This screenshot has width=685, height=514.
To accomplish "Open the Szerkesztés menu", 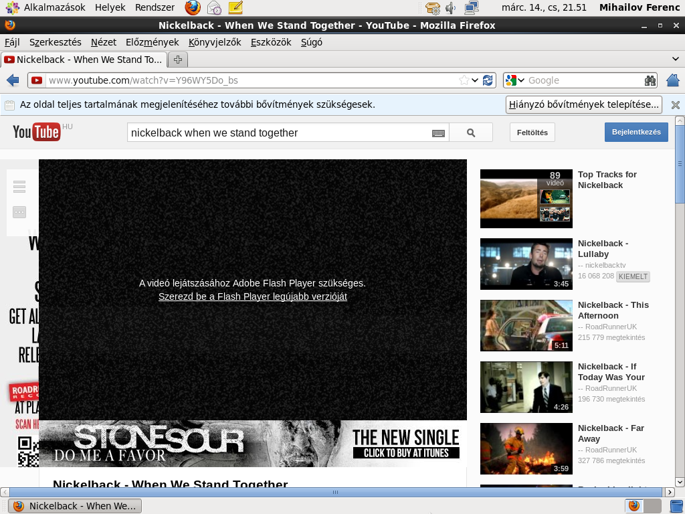I will (x=56, y=42).
